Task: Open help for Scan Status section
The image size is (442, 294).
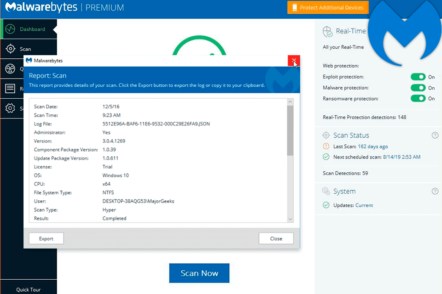Action: point(435,136)
